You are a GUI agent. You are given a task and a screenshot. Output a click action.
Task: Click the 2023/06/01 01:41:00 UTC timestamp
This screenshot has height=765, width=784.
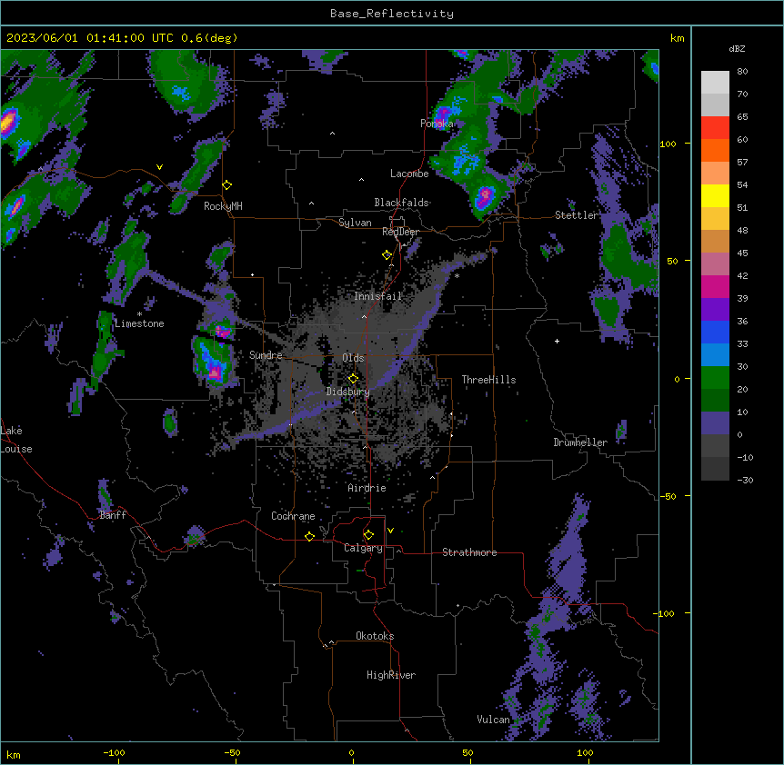coord(90,38)
